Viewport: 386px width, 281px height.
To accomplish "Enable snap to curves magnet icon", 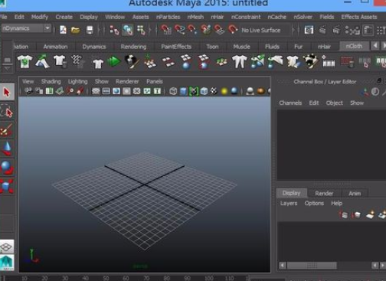I will click(x=179, y=30).
